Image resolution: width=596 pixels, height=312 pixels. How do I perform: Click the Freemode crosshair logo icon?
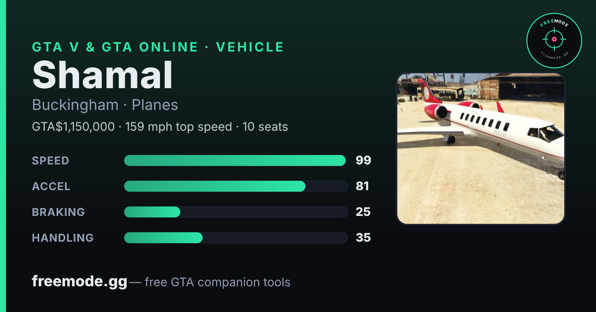click(554, 41)
